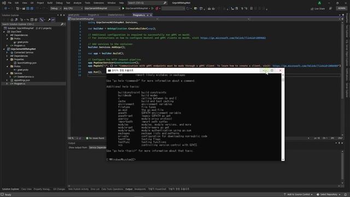Viewport: 350px width, 197px height.
Task: Switch to the greet.proto editor tab
Action: [x=74, y=15]
